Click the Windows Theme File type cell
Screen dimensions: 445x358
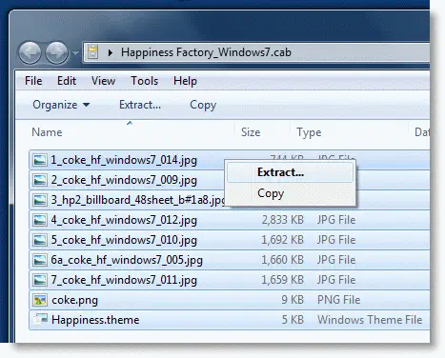point(370,320)
